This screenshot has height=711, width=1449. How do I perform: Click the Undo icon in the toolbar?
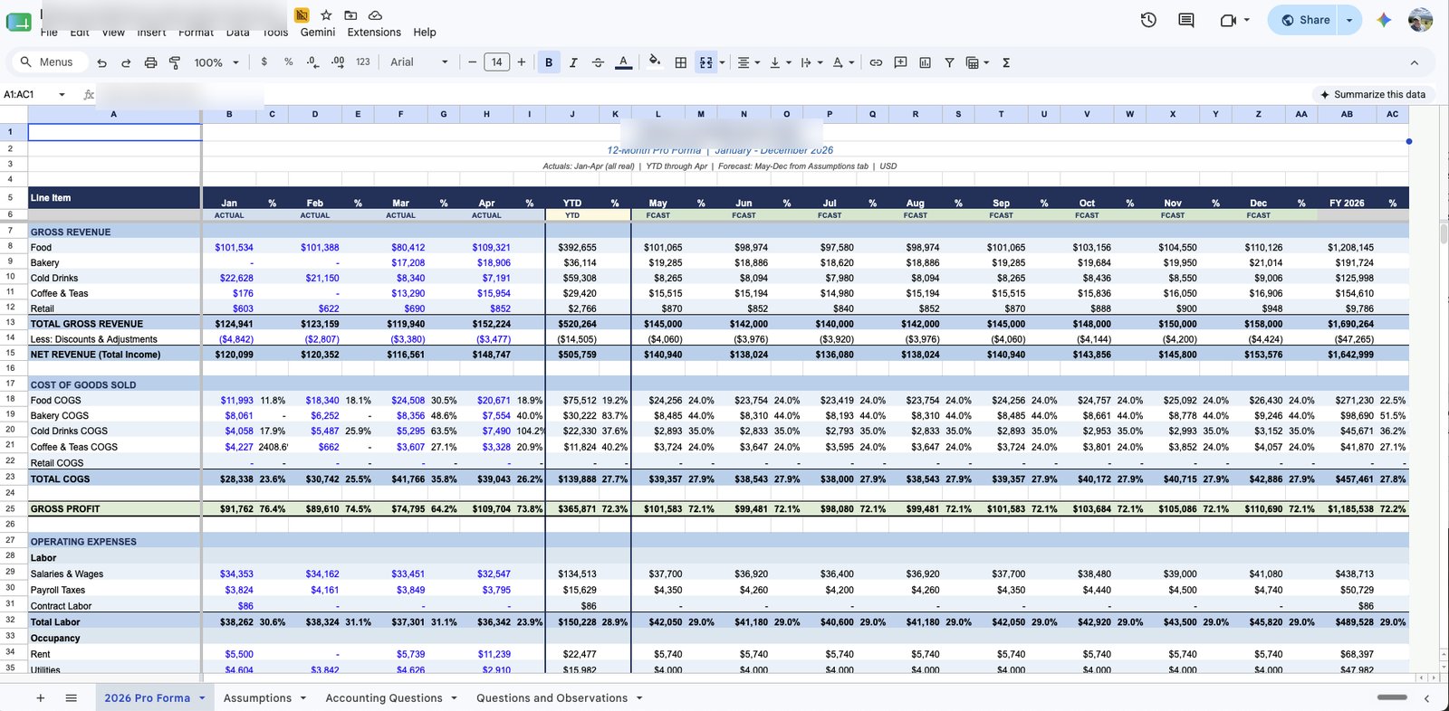tap(101, 62)
